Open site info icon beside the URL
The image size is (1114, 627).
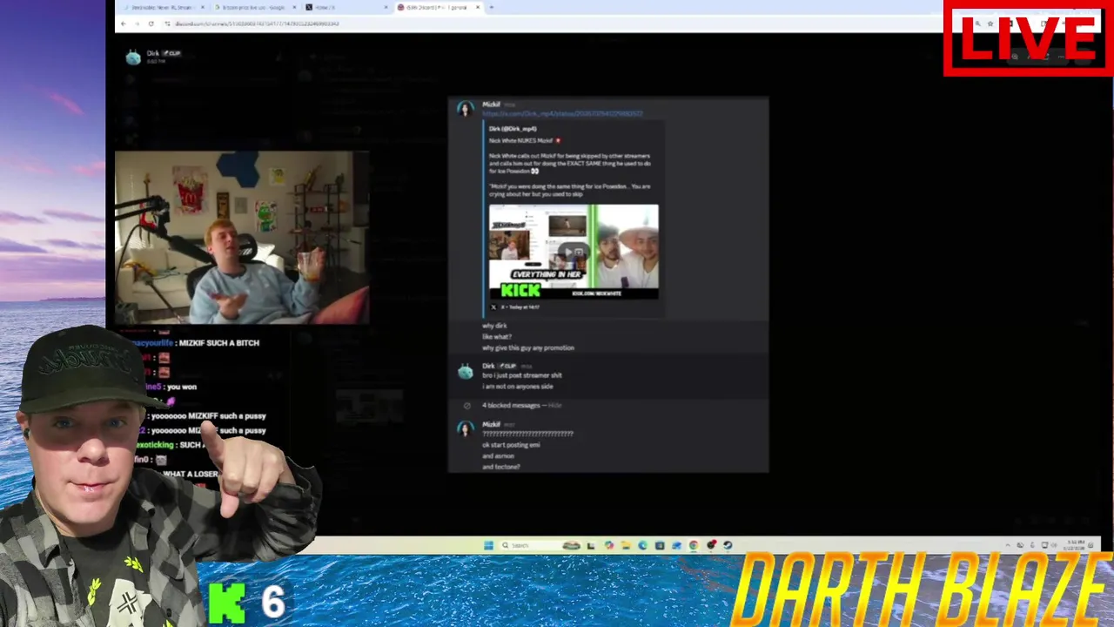coord(167,24)
